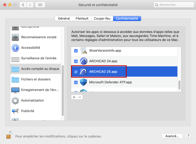This screenshot has width=196, height=144.
Task: Close the window with the red button
Action: (x=5, y=5)
